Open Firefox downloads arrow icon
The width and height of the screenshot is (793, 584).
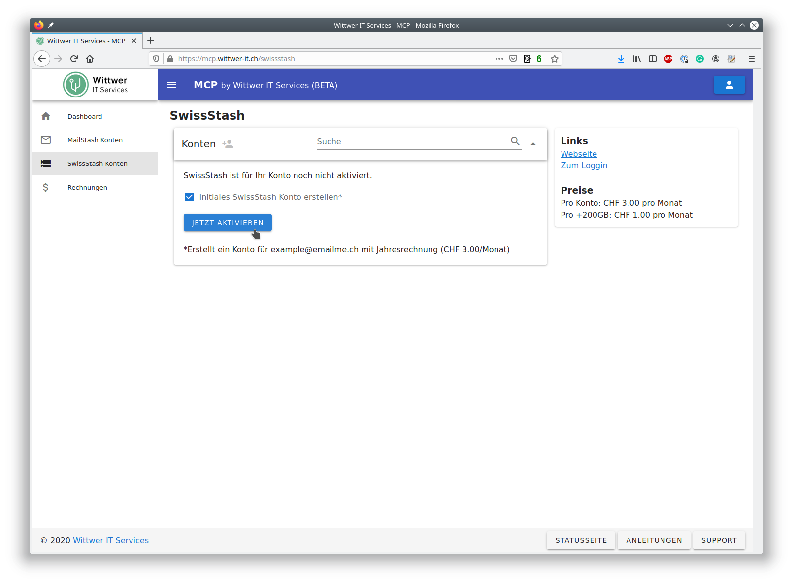click(621, 59)
